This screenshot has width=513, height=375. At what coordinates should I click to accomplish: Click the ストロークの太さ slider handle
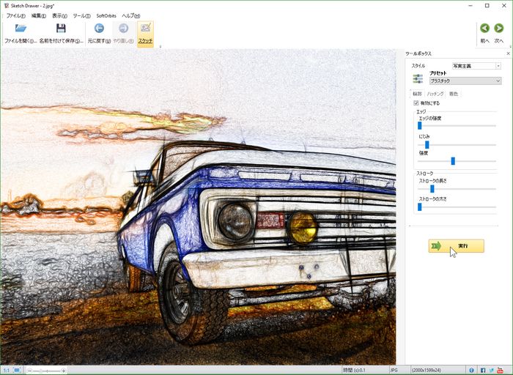point(419,207)
